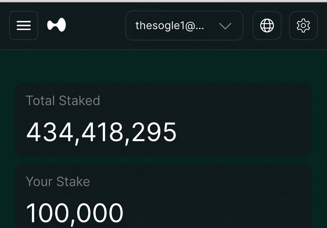Screen dimensions: 327x228
Task: Click the "434" digits of the total staked
Action: 49,132
